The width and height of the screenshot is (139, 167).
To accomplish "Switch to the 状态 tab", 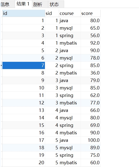I will click(56, 4).
